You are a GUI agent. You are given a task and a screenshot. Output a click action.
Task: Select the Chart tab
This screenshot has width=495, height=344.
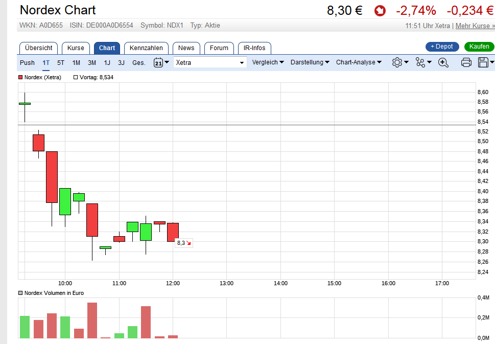pyautogui.click(x=107, y=48)
